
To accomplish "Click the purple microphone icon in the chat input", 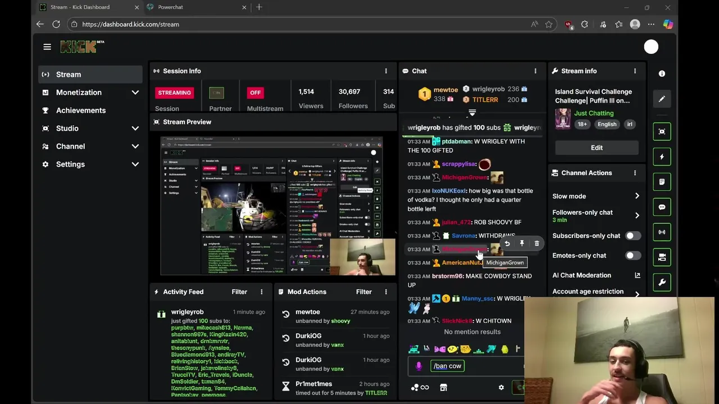I will click(418, 366).
